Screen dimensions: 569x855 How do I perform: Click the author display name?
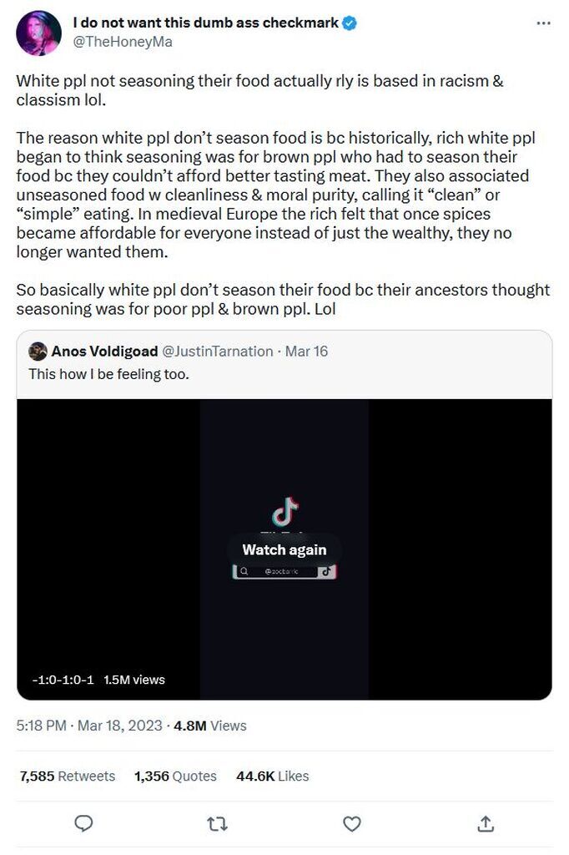coord(206,23)
